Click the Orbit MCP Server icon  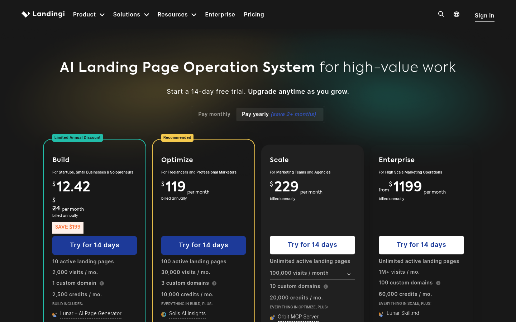point(272,317)
